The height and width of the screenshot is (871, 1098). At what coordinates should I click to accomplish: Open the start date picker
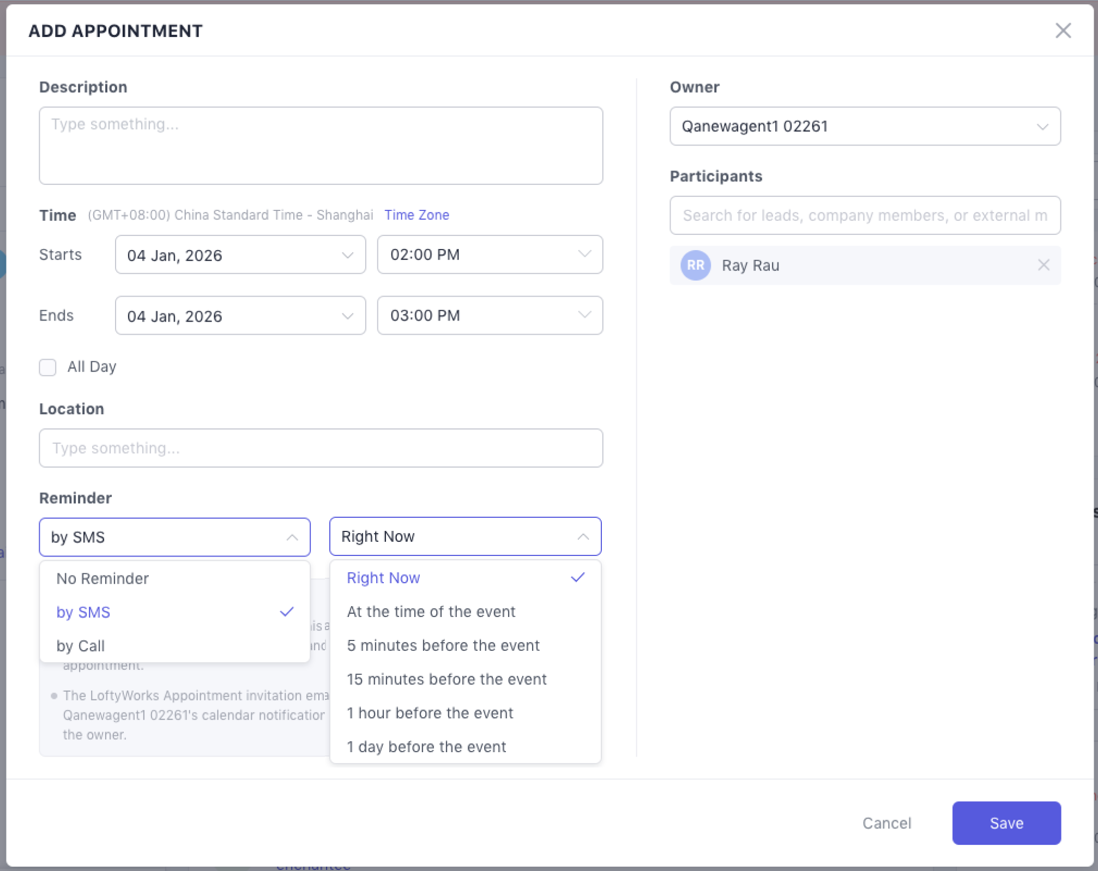[240, 255]
